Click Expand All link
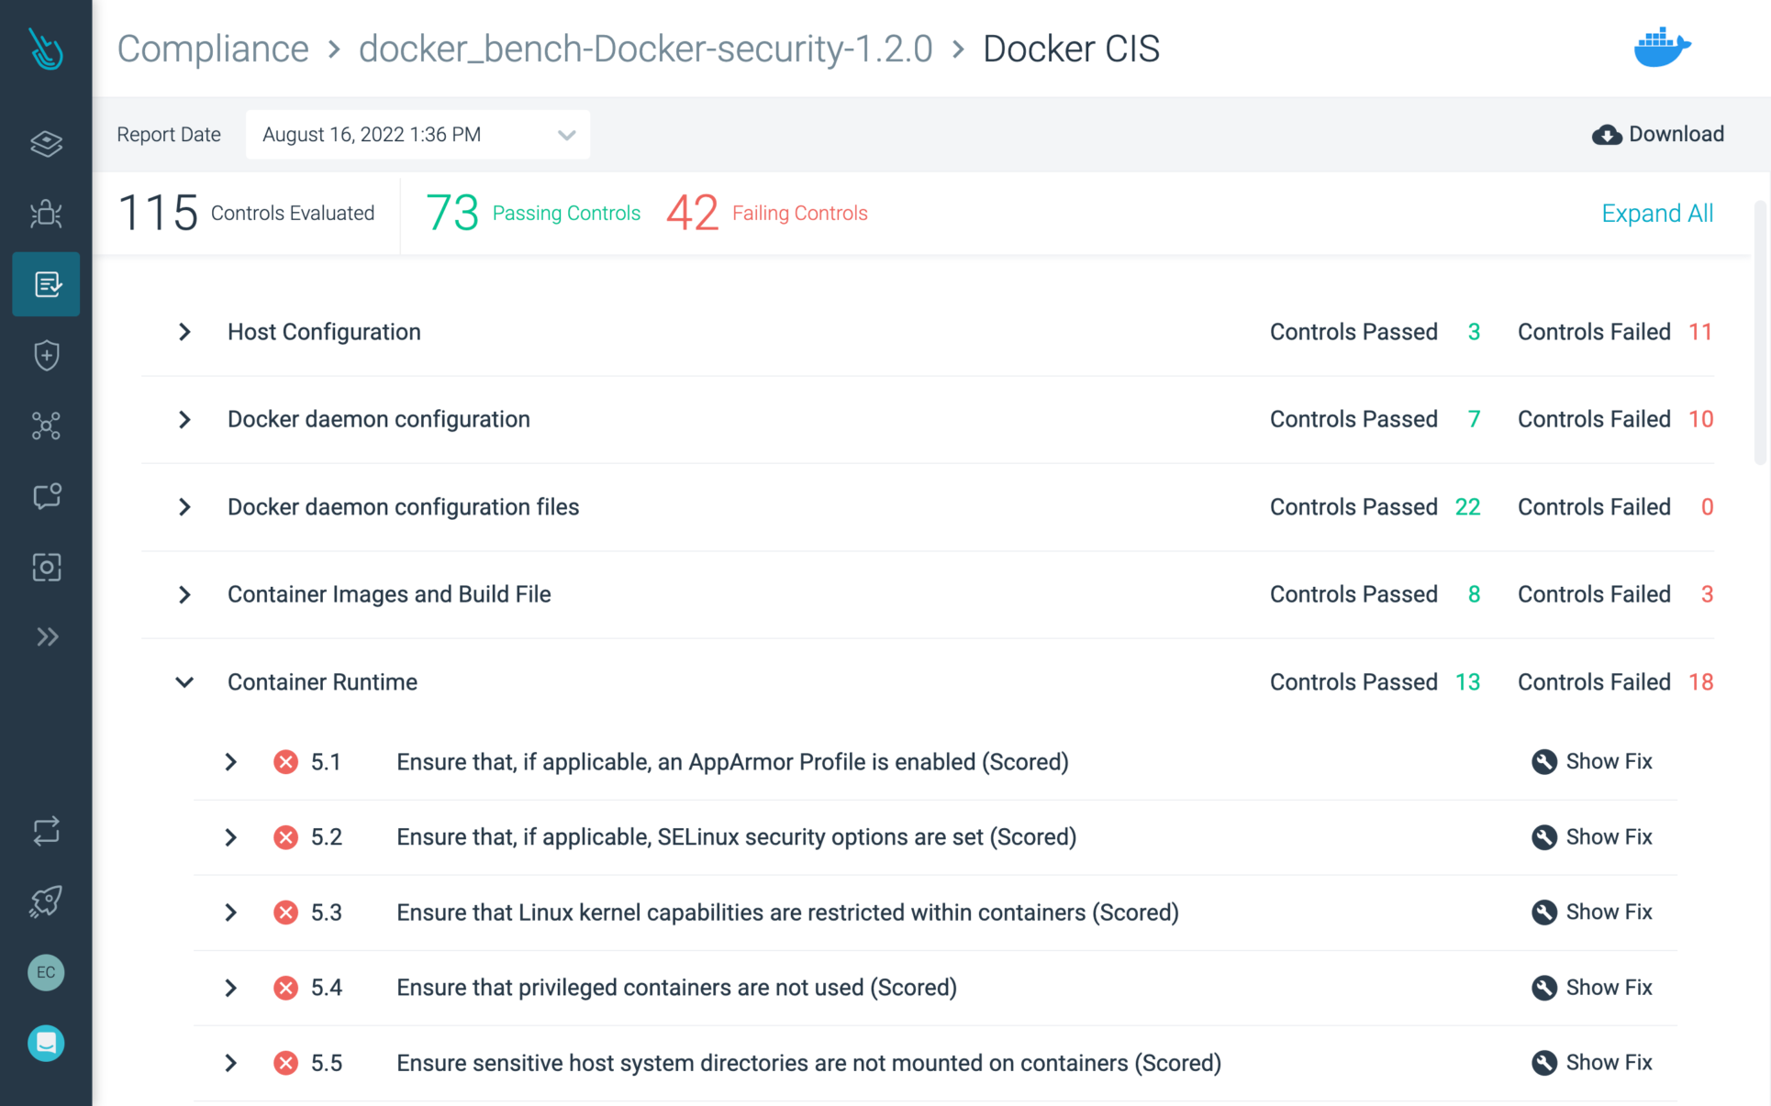The image size is (1771, 1106). 1657,214
